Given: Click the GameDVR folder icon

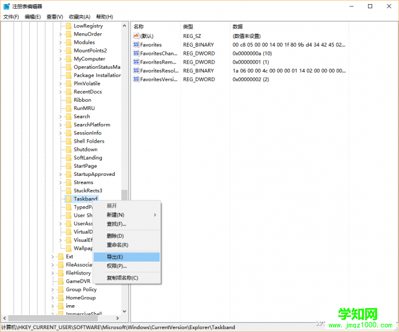Looking at the screenshot, I should [x=61, y=281].
